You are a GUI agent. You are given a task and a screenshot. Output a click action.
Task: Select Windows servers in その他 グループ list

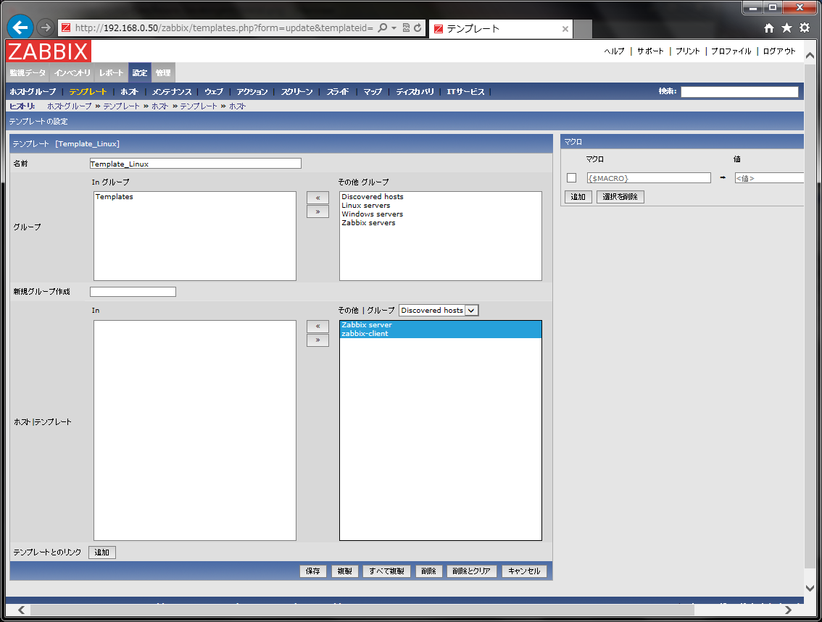[x=441, y=214]
